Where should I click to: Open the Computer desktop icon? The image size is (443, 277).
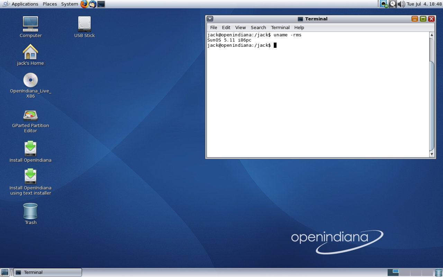(30, 24)
